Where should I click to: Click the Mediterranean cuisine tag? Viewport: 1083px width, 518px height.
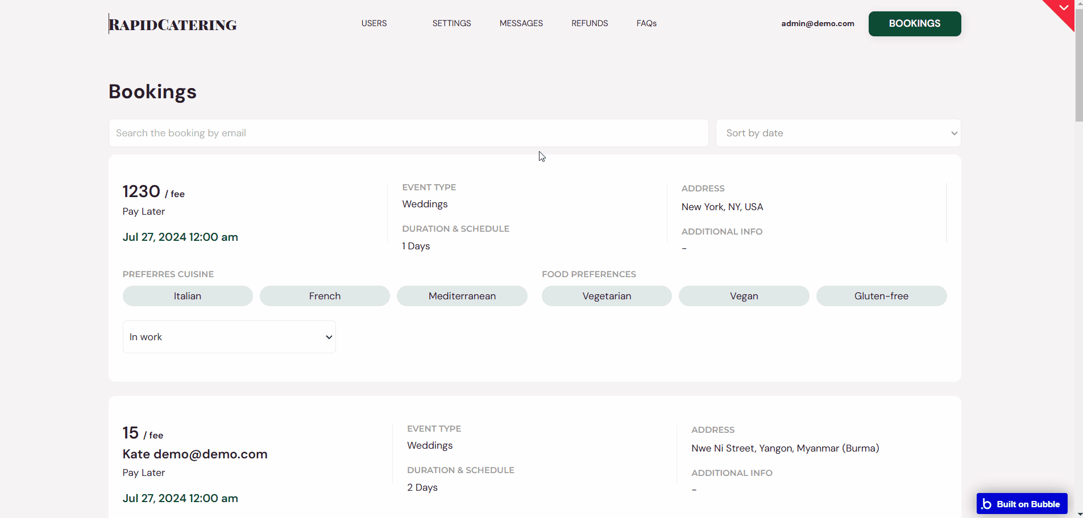click(x=462, y=296)
